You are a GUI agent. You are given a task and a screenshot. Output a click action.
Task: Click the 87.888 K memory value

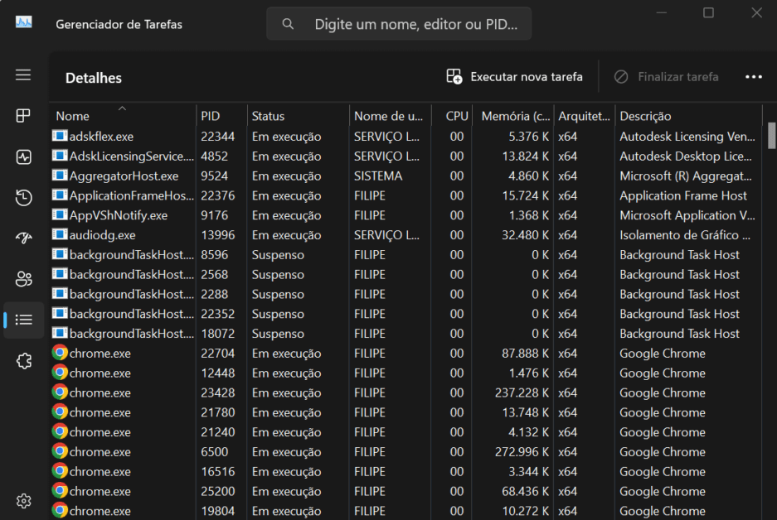tap(525, 354)
